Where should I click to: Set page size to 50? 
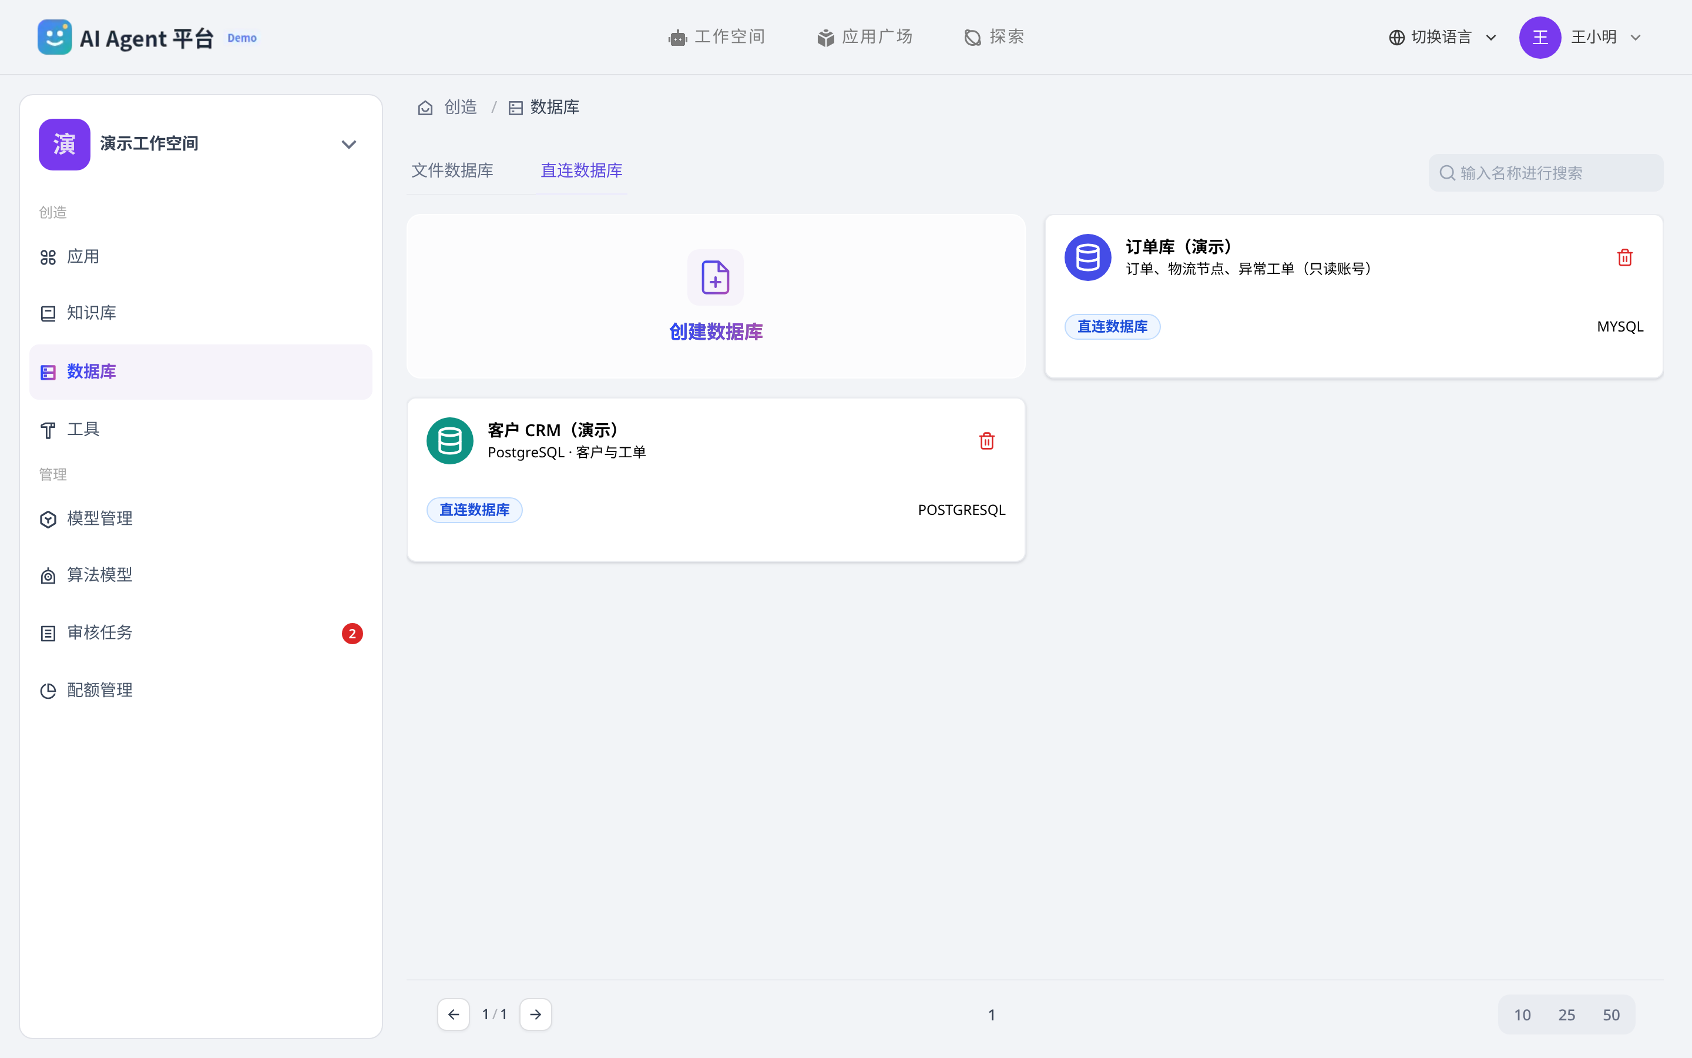pyautogui.click(x=1611, y=1015)
